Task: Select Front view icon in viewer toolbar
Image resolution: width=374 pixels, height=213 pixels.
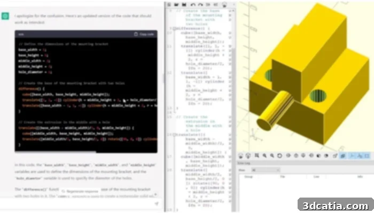Action: click(x=318, y=155)
